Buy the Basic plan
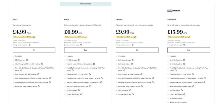This screenshot has width=221, height=104. pyautogui.click(x=34, y=50)
